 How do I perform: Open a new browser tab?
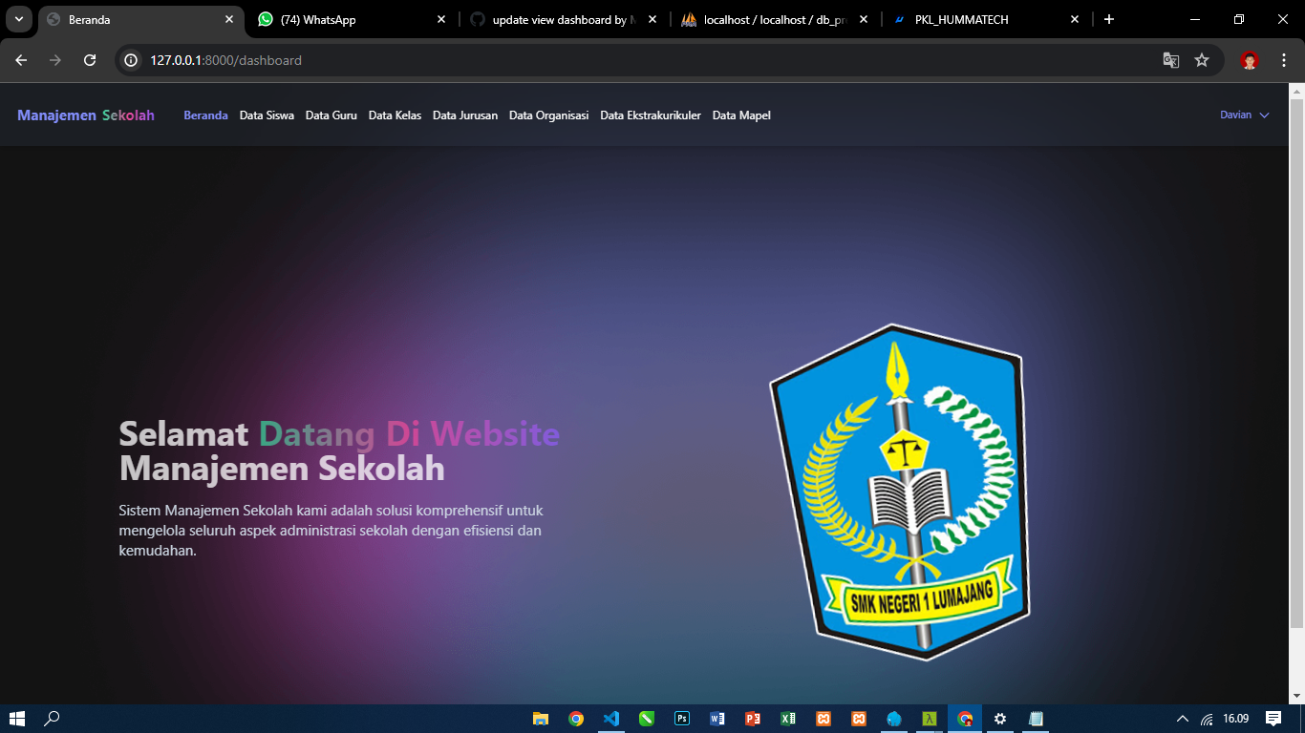(1109, 19)
